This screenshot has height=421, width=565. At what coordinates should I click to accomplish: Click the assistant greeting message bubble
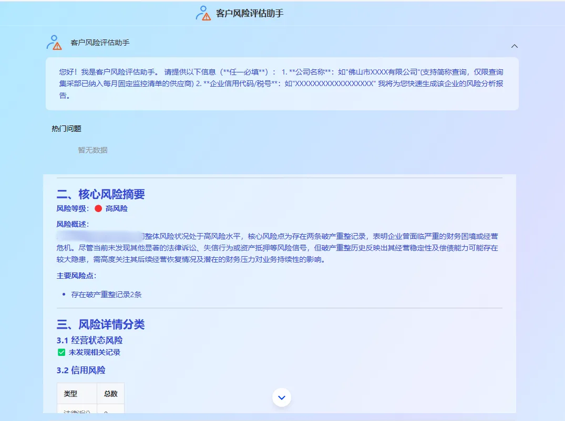tap(282, 83)
